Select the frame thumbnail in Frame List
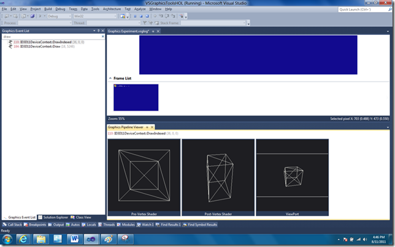The height and width of the screenshot is (247, 395). [x=136, y=97]
